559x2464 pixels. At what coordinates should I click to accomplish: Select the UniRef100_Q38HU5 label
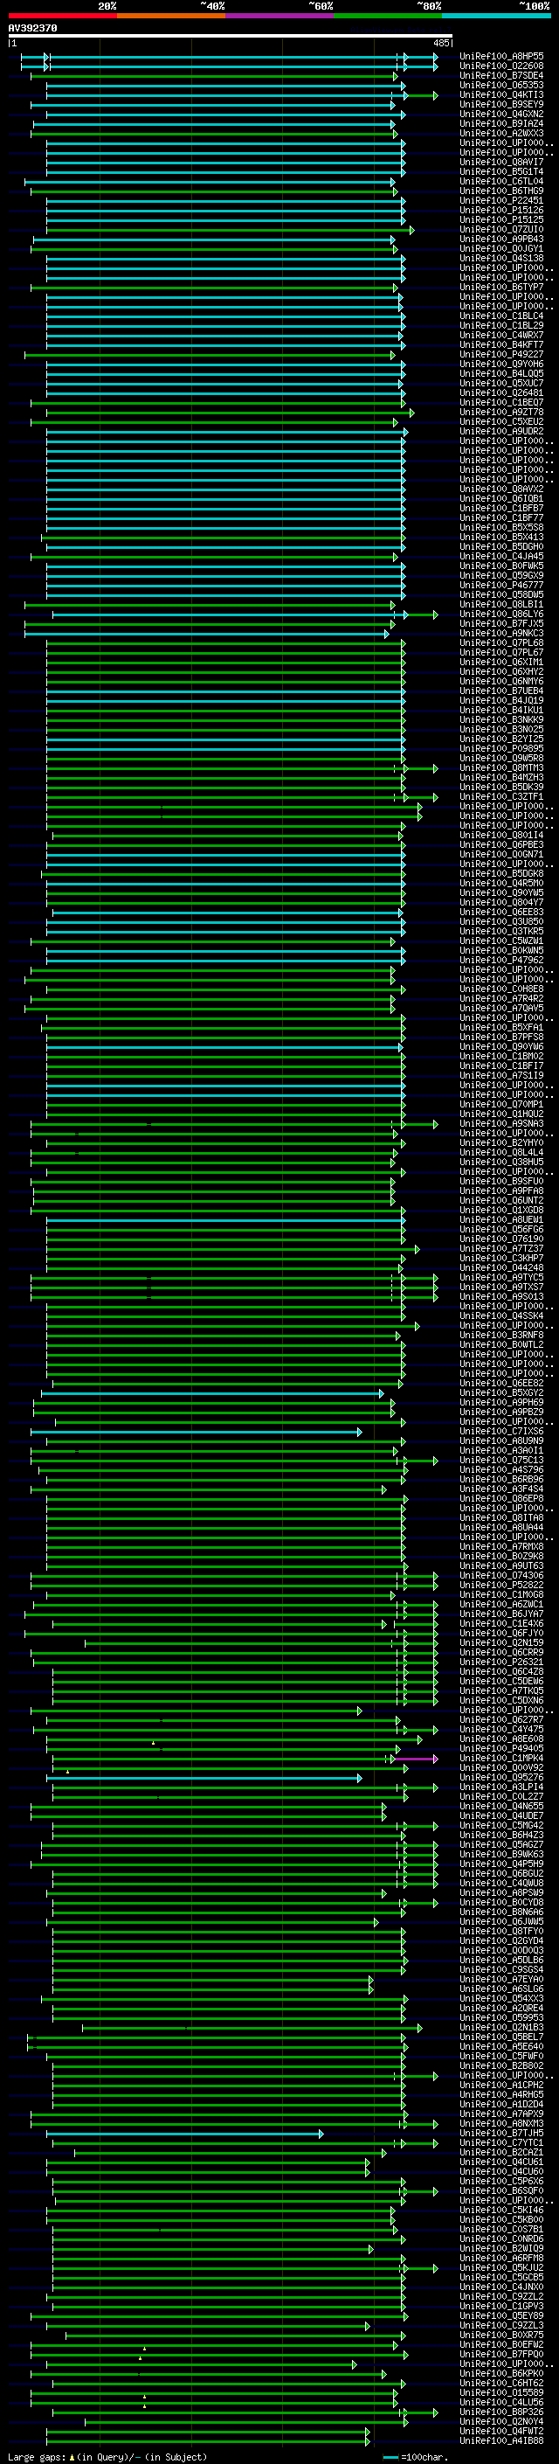501,1162
